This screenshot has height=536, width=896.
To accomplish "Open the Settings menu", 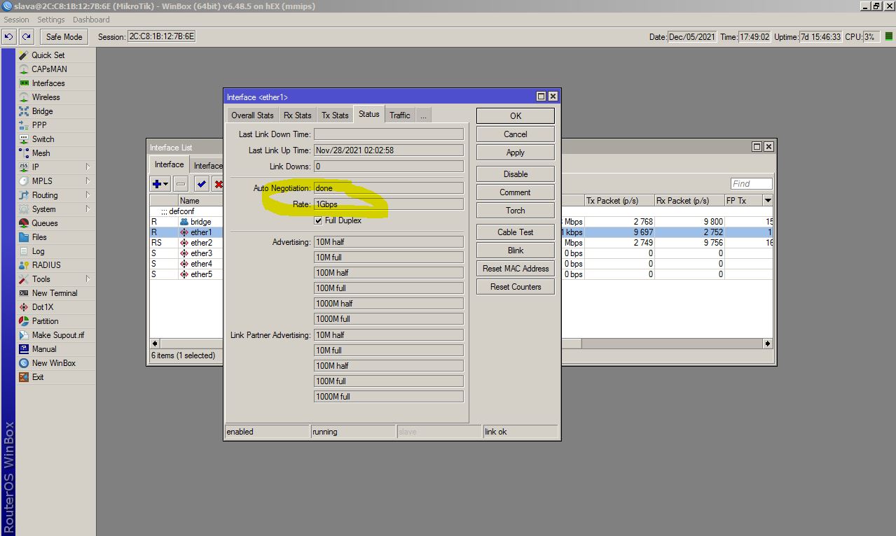I will click(50, 20).
